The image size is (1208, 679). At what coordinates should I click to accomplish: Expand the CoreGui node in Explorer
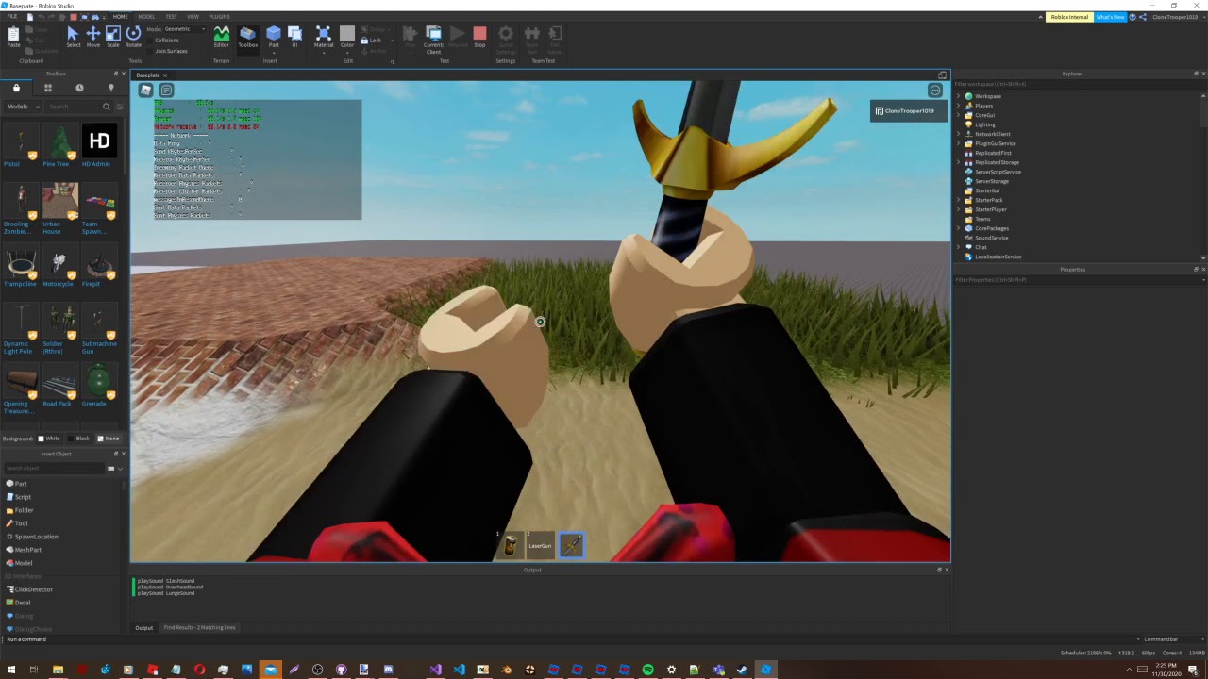coord(959,115)
